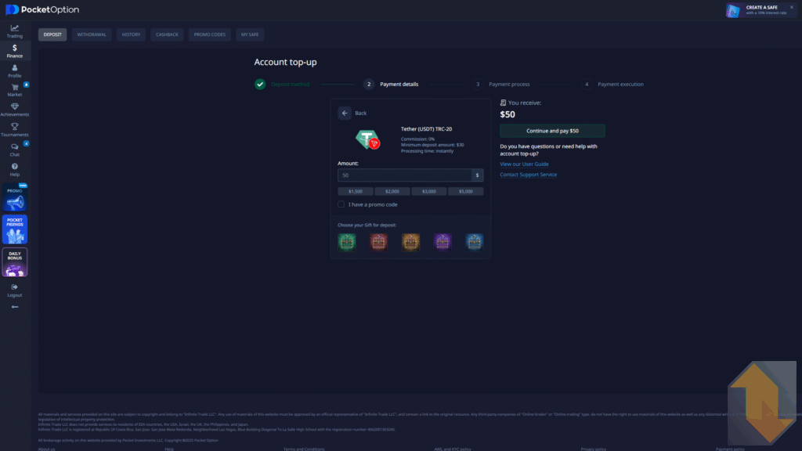Image resolution: width=802 pixels, height=451 pixels.
Task: Open the 'View our User Guide' link
Action: click(x=524, y=164)
